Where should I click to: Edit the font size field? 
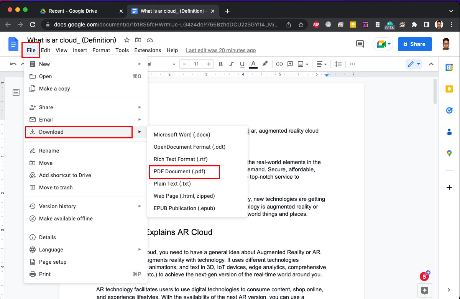click(197, 64)
